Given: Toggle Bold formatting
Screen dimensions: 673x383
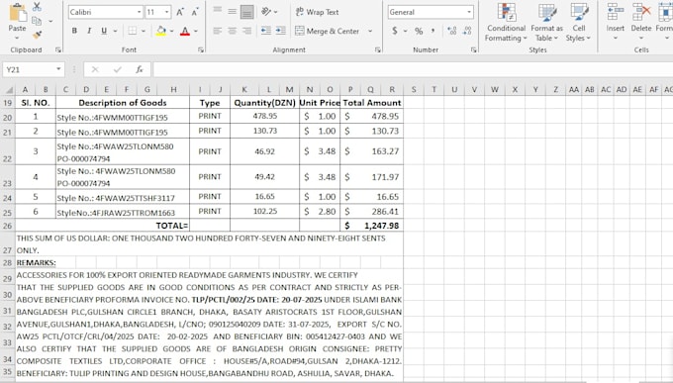Looking at the screenshot, I should 74,31.
